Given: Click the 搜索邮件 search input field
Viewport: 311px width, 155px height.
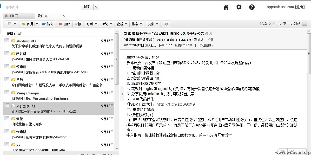Looking at the screenshot, I should click(42, 7).
